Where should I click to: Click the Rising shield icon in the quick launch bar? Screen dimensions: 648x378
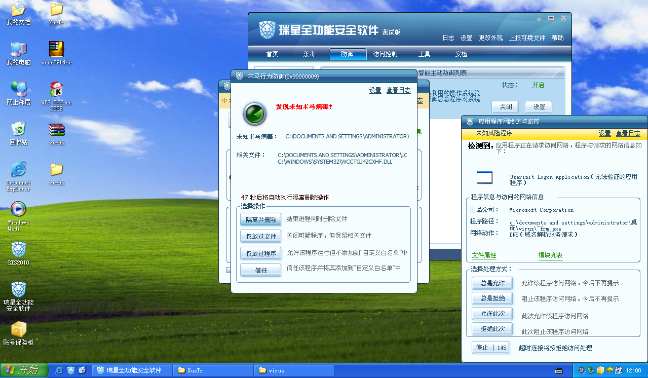pos(71,370)
